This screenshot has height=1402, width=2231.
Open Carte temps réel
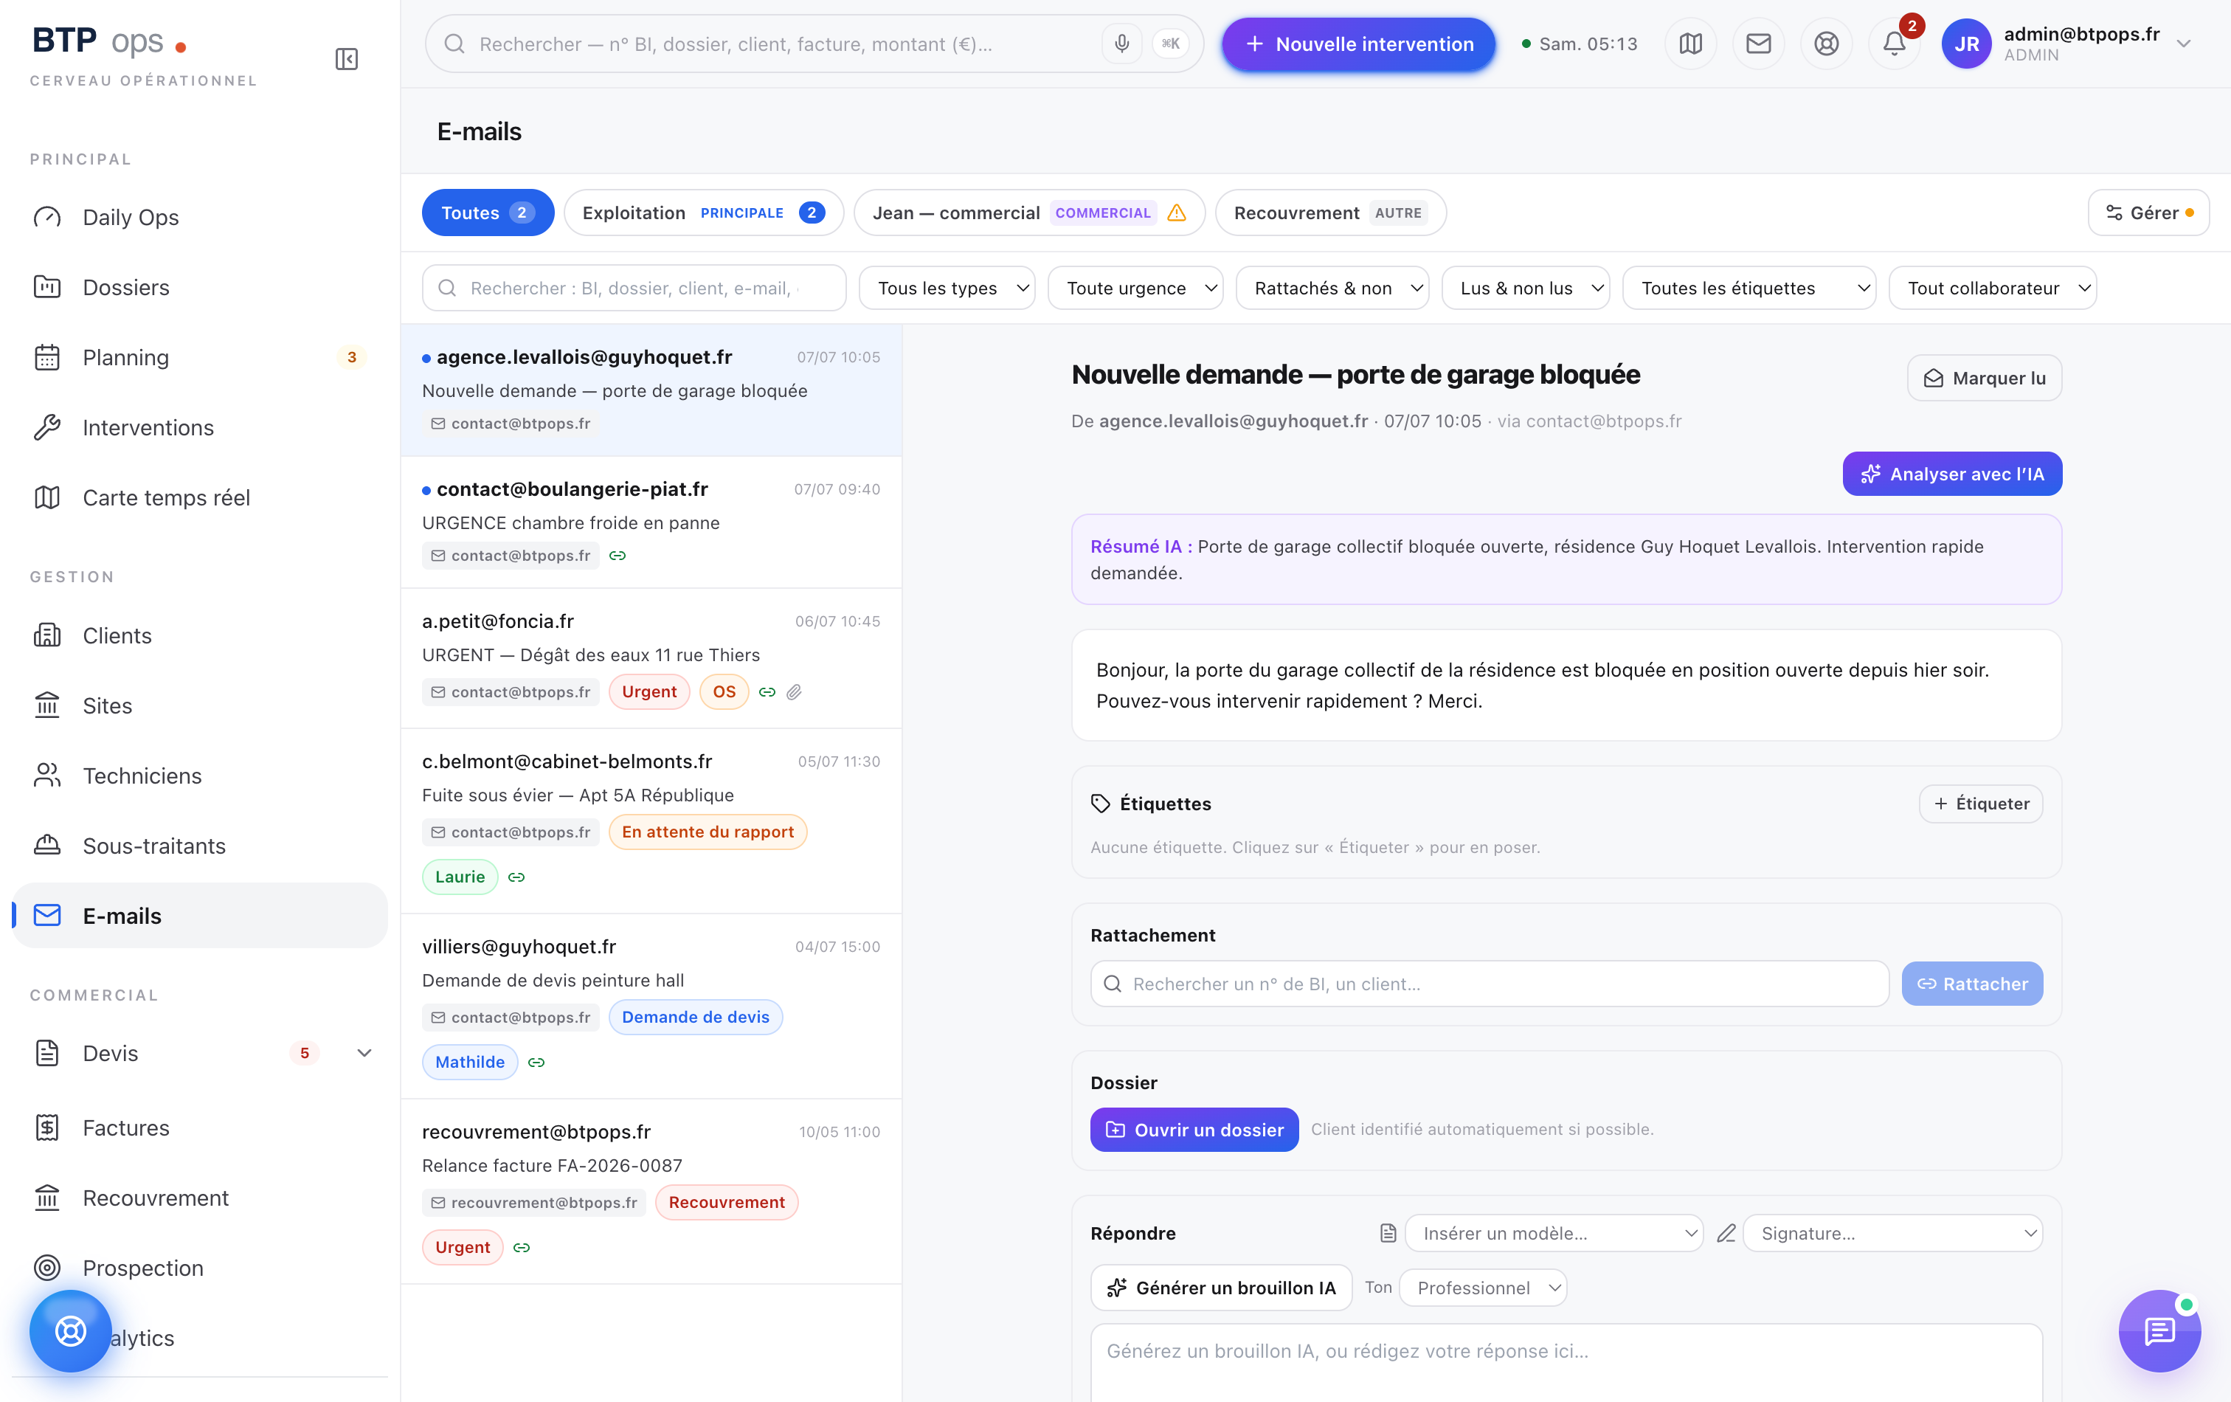(x=200, y=497)
